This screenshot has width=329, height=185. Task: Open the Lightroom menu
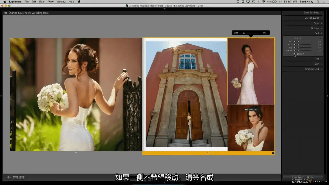[15, 2]
